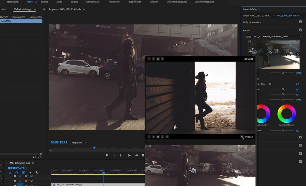Jump to the In point in Program monitor

tap(129, 155)
